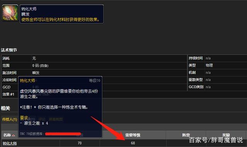Sort by the 需要等级 column header
This screenshot has width=247, height=147.
tap(133, 135)
